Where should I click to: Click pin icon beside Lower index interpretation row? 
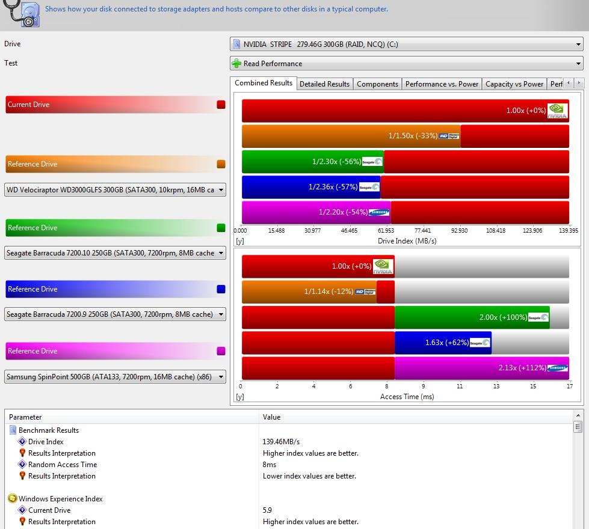[x=22, y=476]
